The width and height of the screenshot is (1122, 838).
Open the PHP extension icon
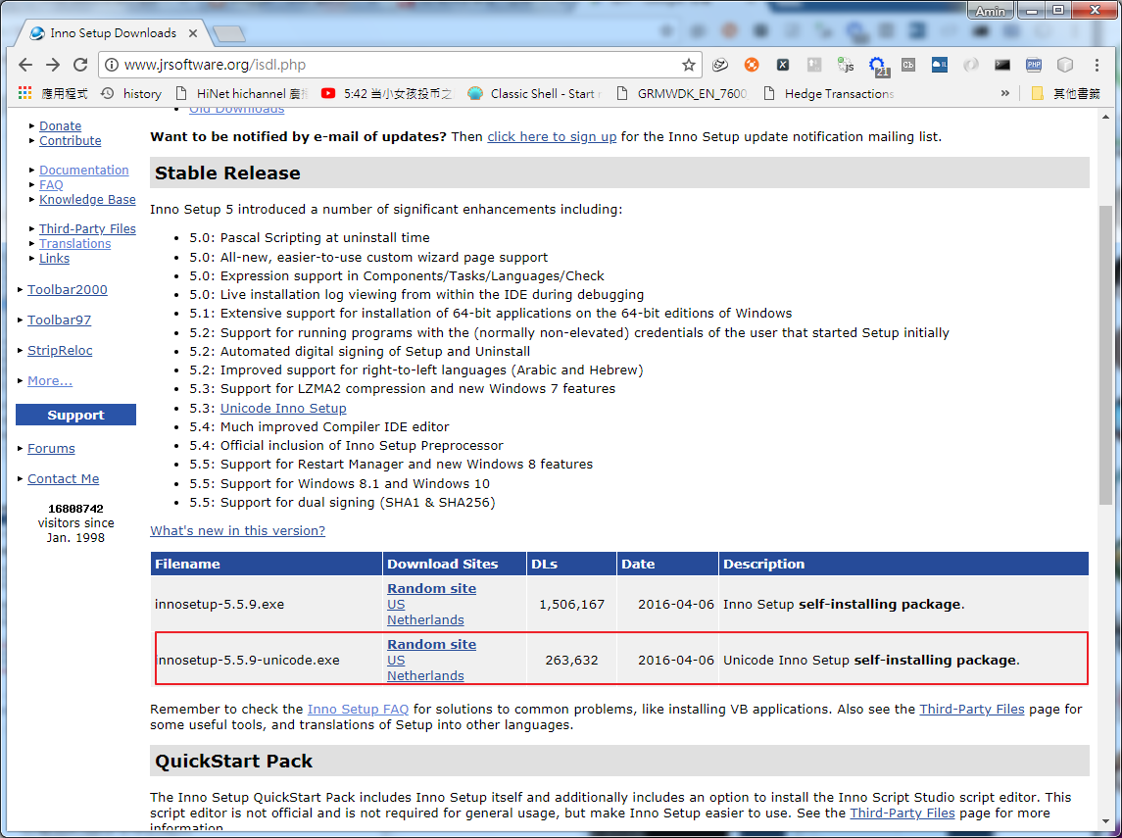[1034, 65]
